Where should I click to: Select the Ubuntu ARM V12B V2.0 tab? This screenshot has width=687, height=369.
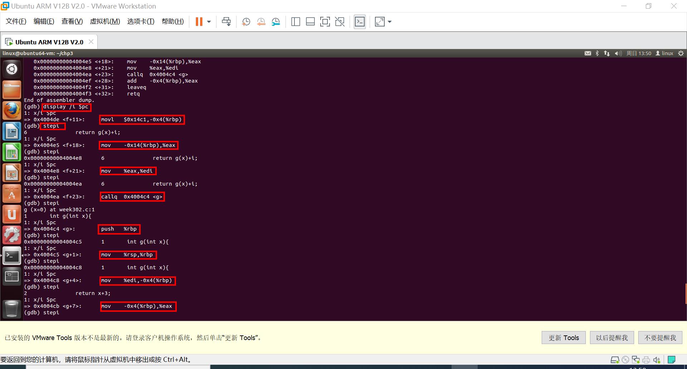[49, 42]
